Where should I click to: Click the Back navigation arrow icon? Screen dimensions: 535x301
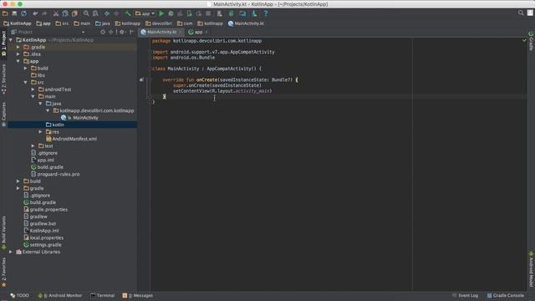pyautogui.click(x=107, y=13)
